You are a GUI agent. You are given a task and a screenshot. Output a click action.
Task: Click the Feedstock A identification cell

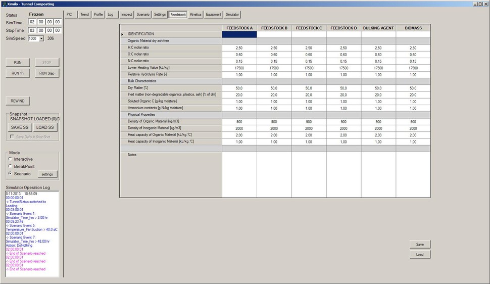point(239,34)
